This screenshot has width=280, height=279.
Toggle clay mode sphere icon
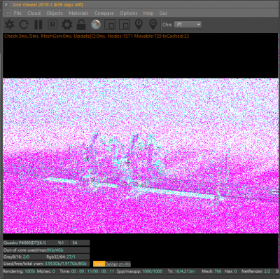[96, 25]
